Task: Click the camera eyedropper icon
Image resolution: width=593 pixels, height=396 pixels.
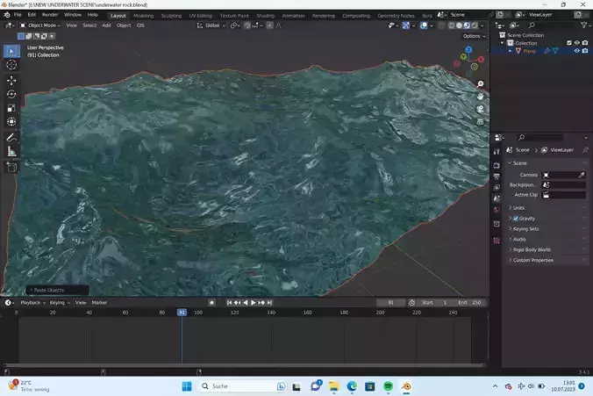Action: coord(582,175)
